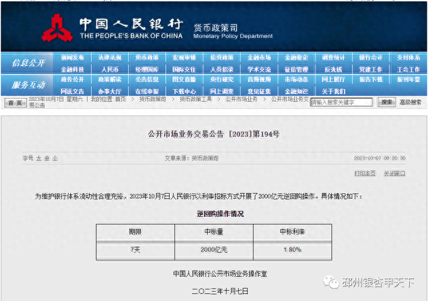Select 音频视频 in the menu
The height and width of the screenshot is (301, 428).
tap(259, 79)
